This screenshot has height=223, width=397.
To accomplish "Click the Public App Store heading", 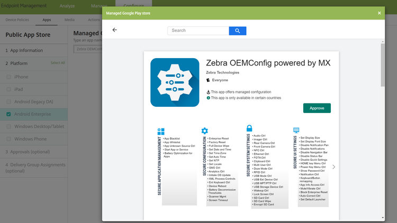I will (x=28, y=35).
